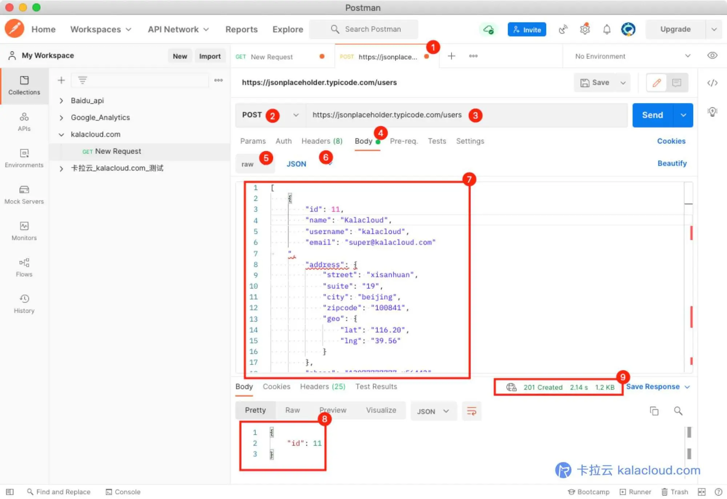This screenshot has height=499, width=727.
Task: Click the Search Postman field
Action: [363, 29]
